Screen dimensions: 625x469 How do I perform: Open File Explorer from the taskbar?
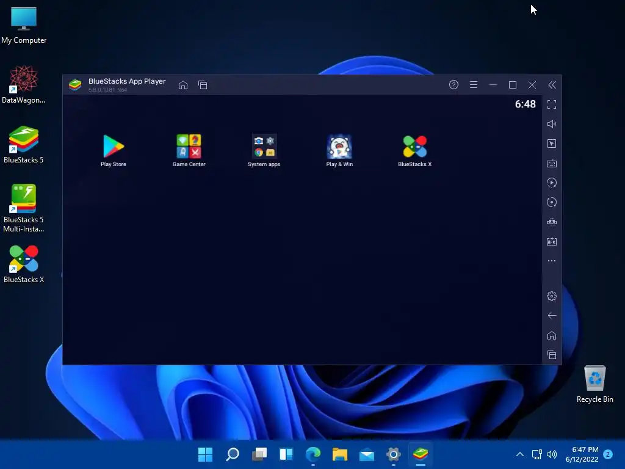340,454
